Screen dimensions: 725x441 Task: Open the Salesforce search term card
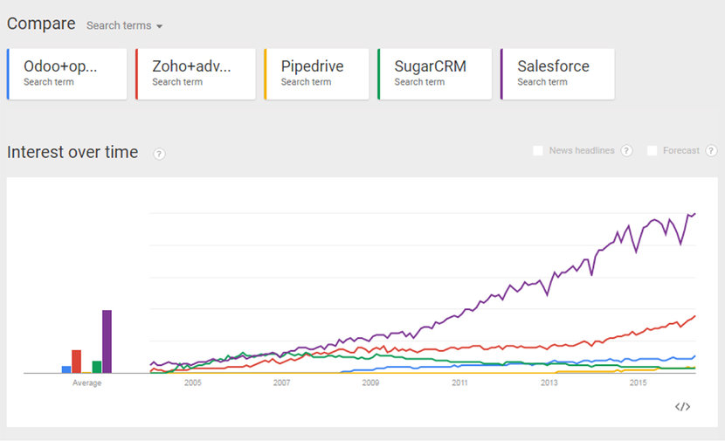click(557, 73)
